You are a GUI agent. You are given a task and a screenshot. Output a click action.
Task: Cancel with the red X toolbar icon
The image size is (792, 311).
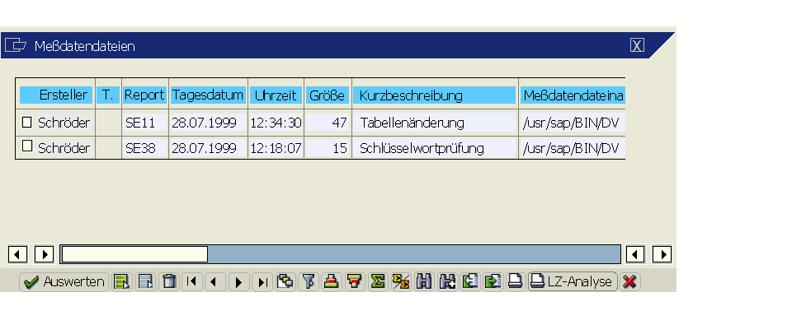[x=629, y=281]
